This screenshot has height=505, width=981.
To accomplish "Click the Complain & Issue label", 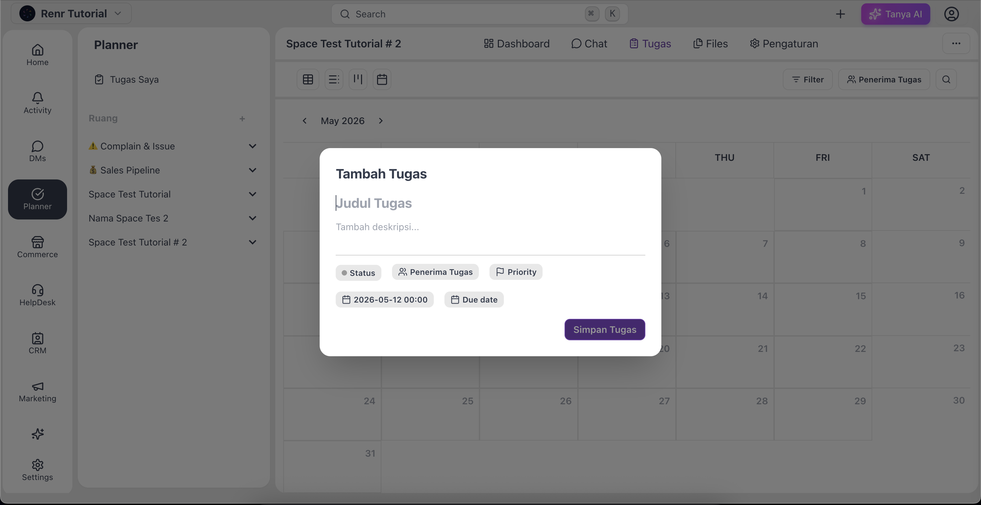I will pos(137,146).
